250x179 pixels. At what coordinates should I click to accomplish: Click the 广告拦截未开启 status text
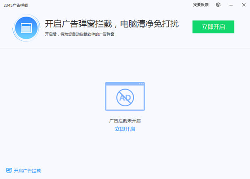125,121
